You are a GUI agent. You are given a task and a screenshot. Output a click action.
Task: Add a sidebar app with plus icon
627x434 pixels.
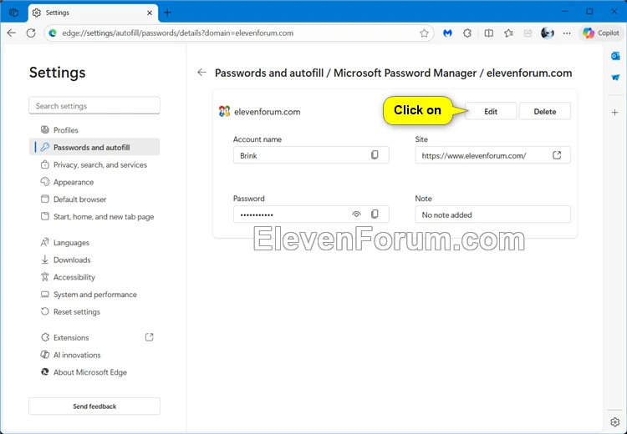(615, 113)
